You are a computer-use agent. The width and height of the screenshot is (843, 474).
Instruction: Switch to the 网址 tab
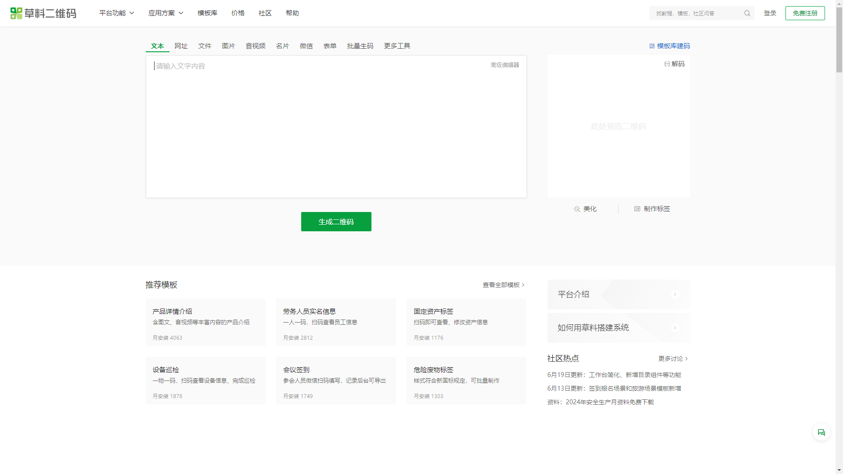point(180,46)
